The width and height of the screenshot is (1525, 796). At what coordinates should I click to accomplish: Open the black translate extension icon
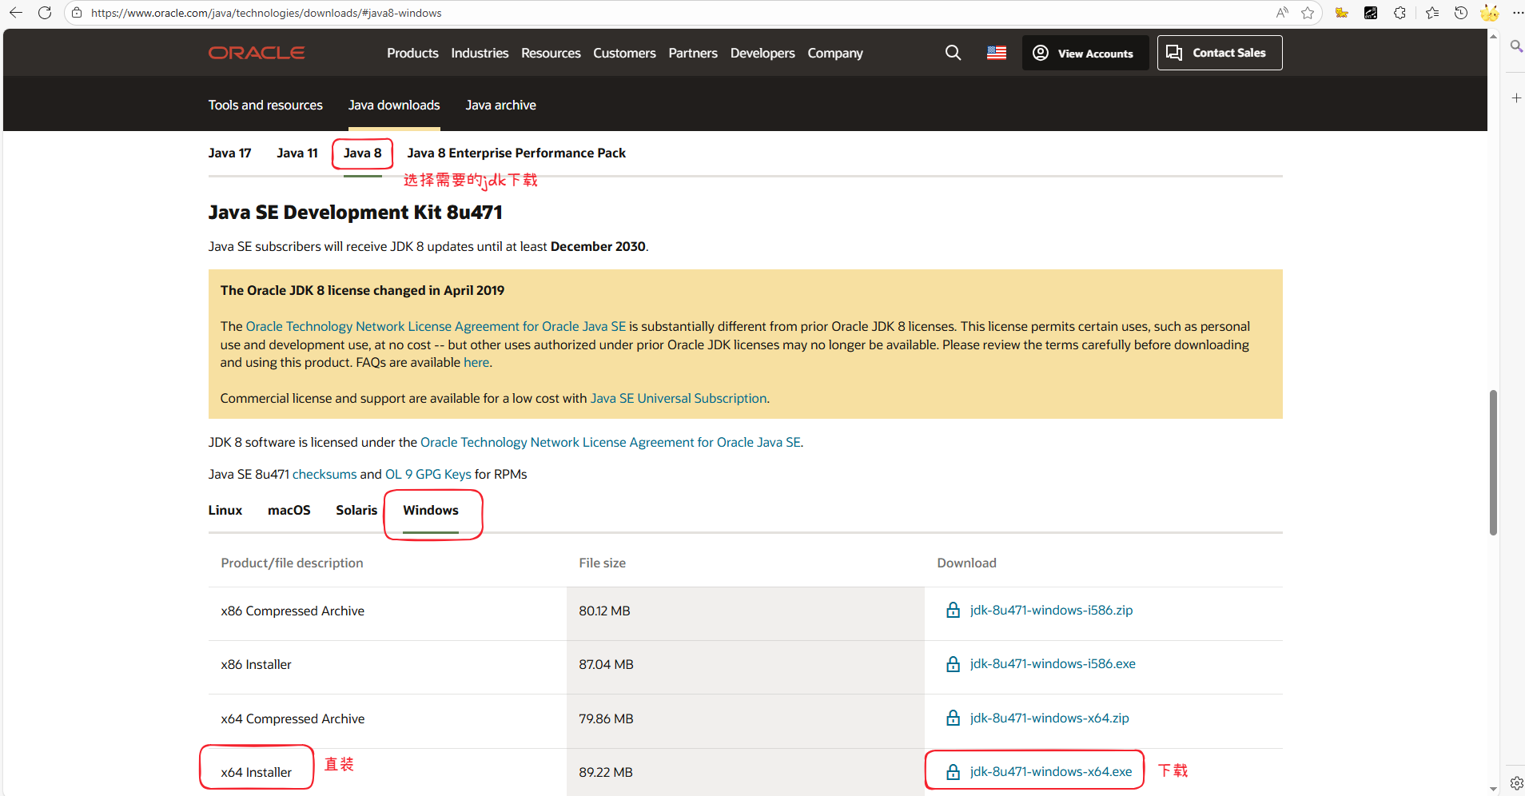[x=1371, y=13]
